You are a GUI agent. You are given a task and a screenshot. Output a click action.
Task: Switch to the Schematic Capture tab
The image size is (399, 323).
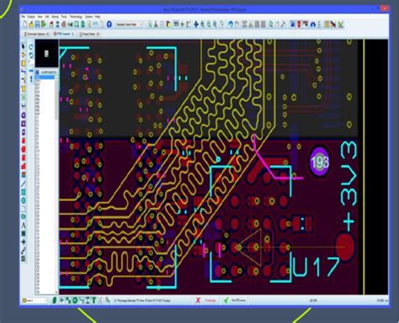click(36, 34)
